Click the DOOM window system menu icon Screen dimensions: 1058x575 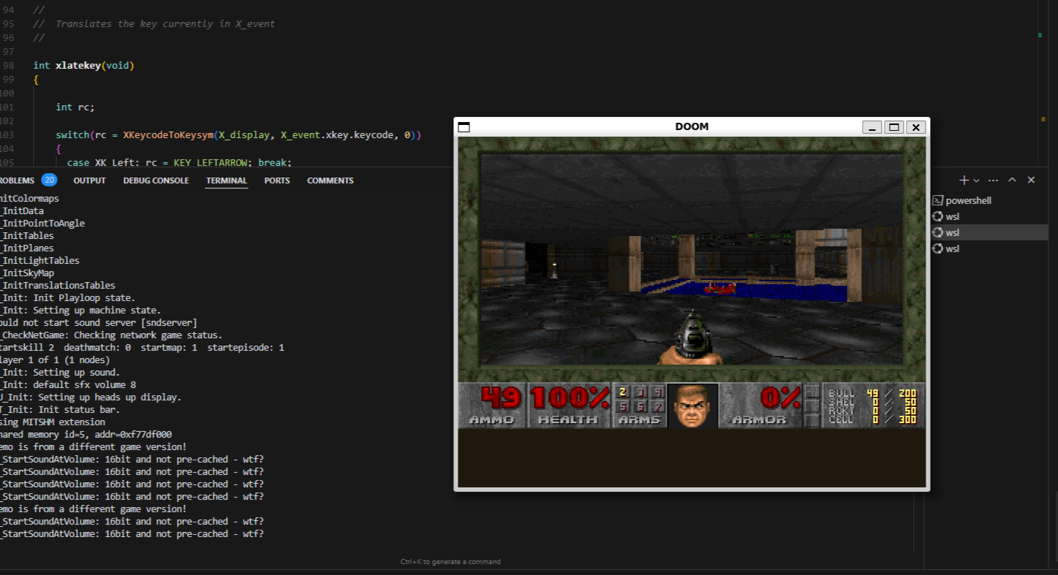click(x=464, y=126)
